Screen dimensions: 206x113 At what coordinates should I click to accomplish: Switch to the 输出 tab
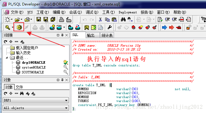[x=93, y=35]
